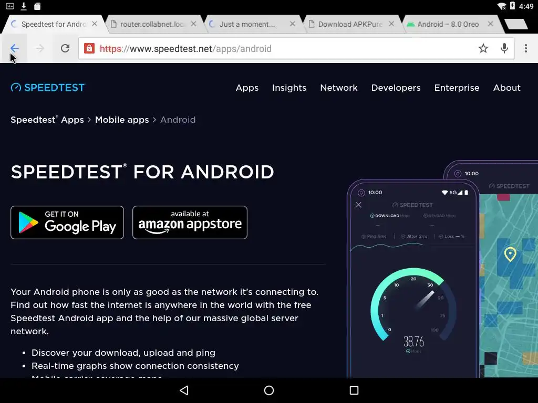
Task: Click the Get it on Google Play button
Action: click(x=67, y=222)
